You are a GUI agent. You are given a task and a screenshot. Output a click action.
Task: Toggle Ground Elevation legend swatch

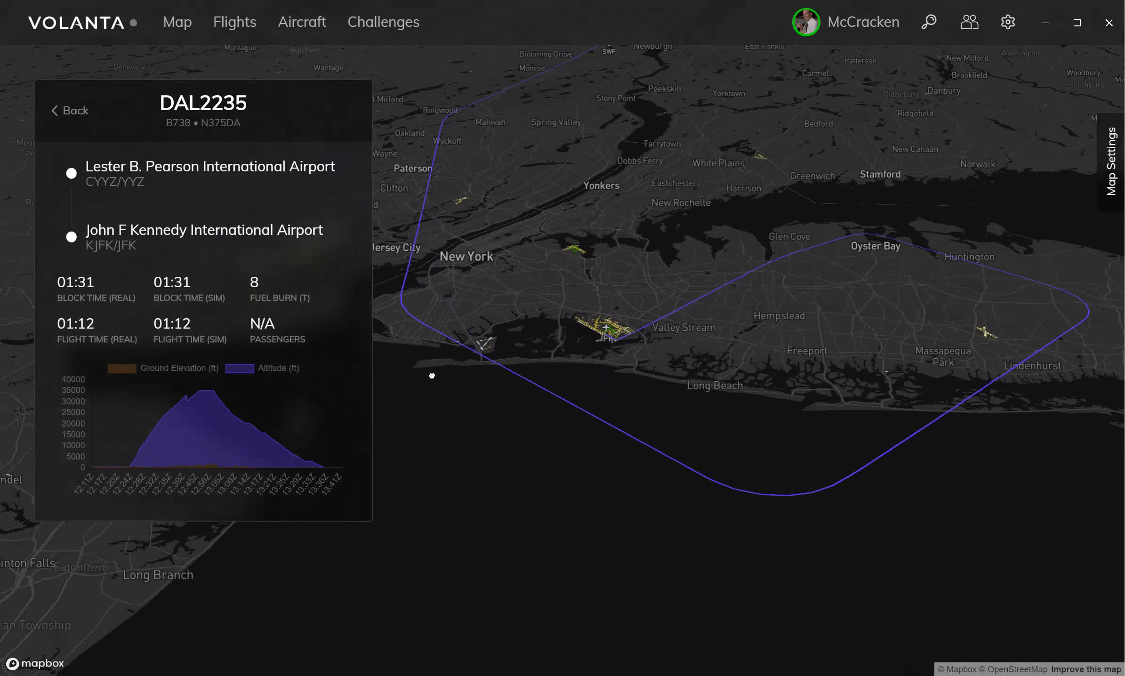point(122,368)
